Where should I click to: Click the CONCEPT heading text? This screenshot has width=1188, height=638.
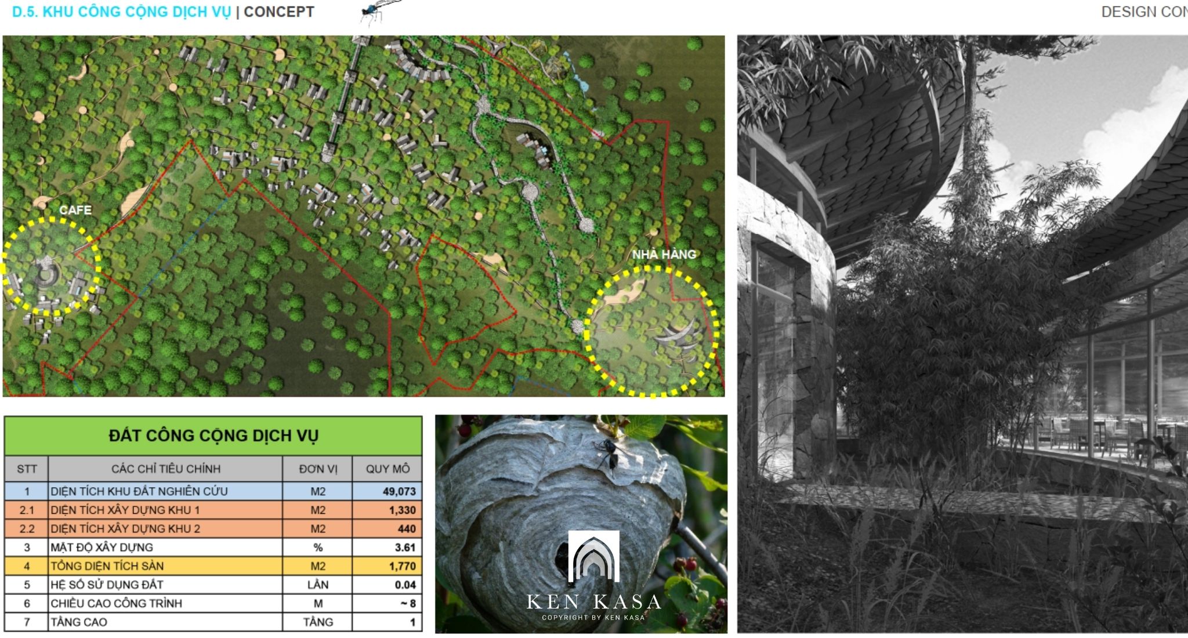point(279,12)
